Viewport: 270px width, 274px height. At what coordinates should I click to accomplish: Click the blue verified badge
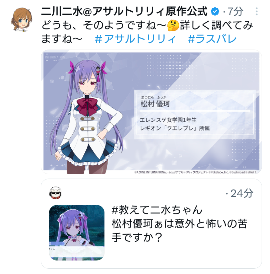(215, 12)
